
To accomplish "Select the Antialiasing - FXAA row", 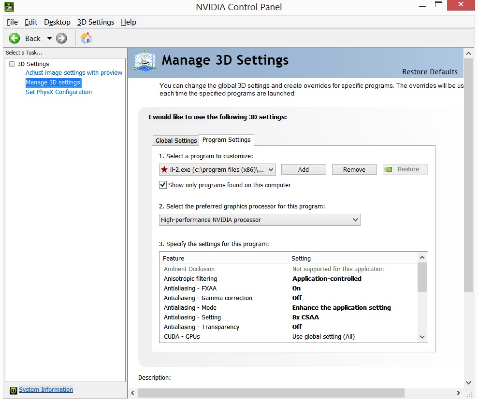I will pos(288,288).
